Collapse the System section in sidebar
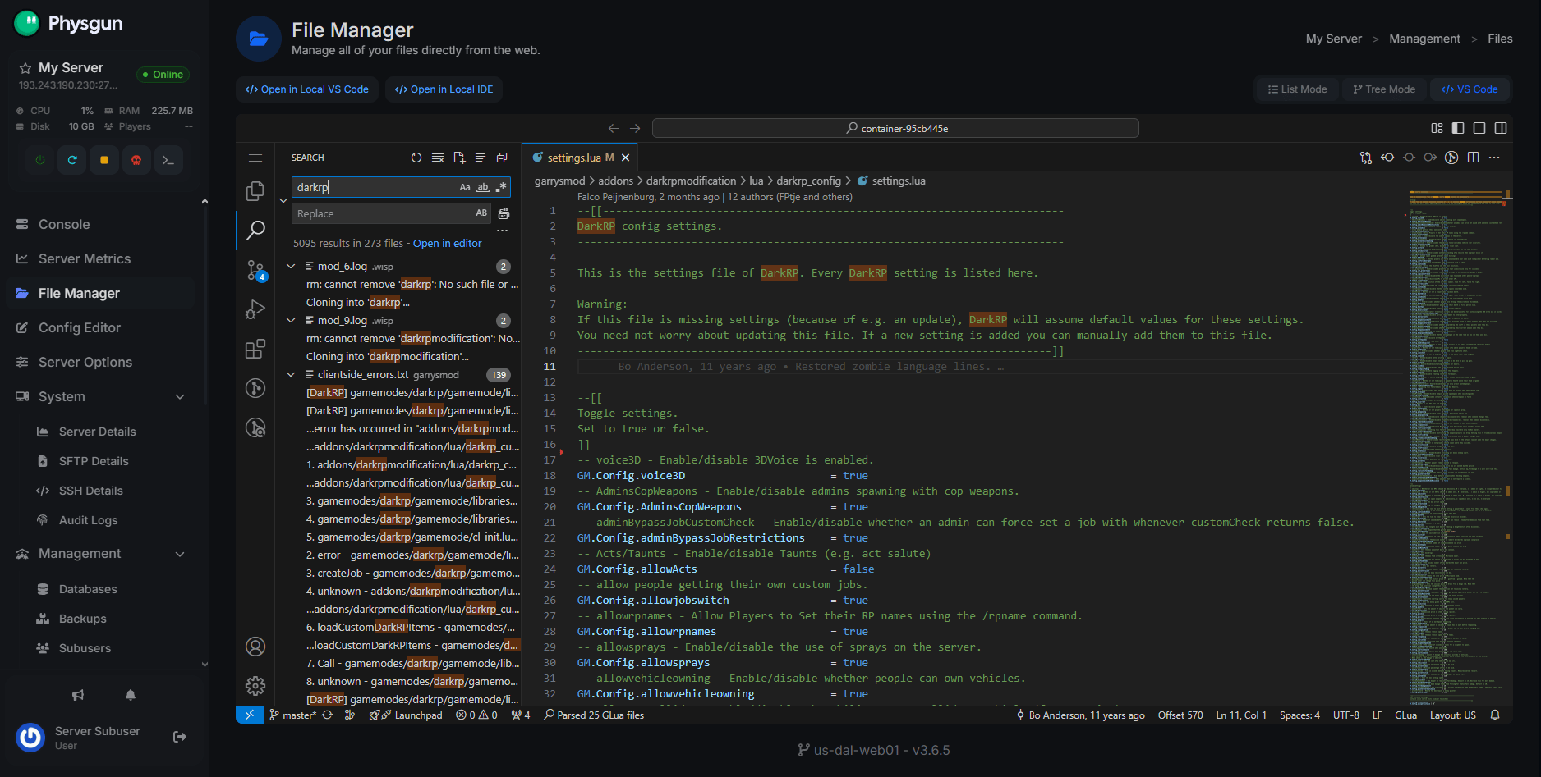Screen dimensions: 1541x777 tap(180, 397)
